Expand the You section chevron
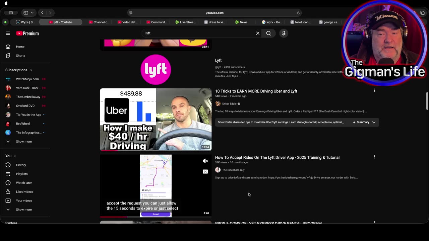This screenshot has height=241, width=429. pos(15,156)
